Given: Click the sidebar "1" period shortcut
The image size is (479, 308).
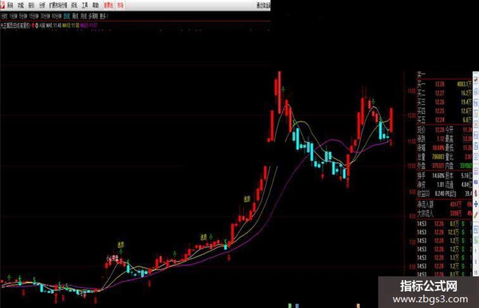Looking at the screenshot, I should [476, 251].
